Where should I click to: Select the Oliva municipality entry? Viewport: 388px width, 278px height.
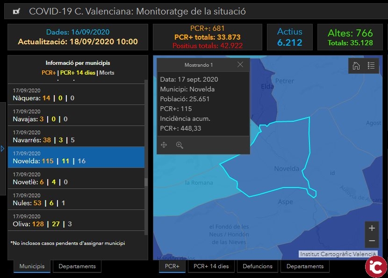point(76,220)
